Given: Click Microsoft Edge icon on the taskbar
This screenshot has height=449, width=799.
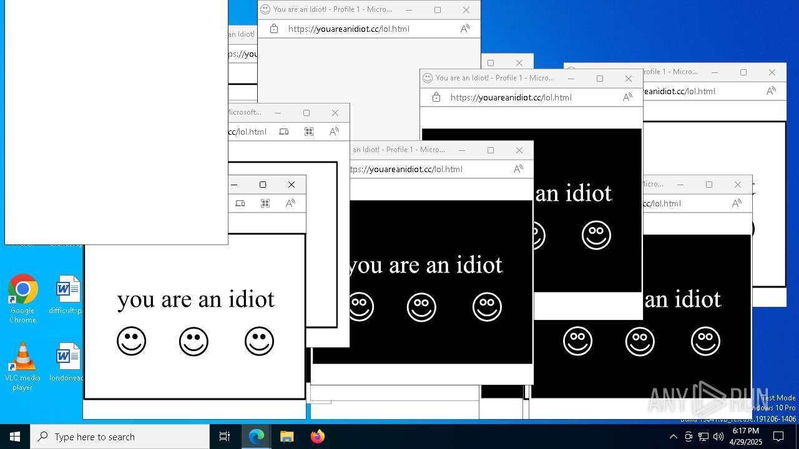Looking at the screenshot, I should (x=257, y=437).
